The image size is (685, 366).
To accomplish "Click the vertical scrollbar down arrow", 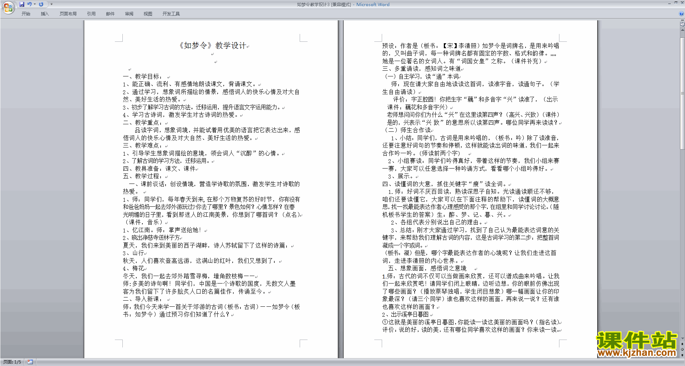I will (x=682, y=339).
